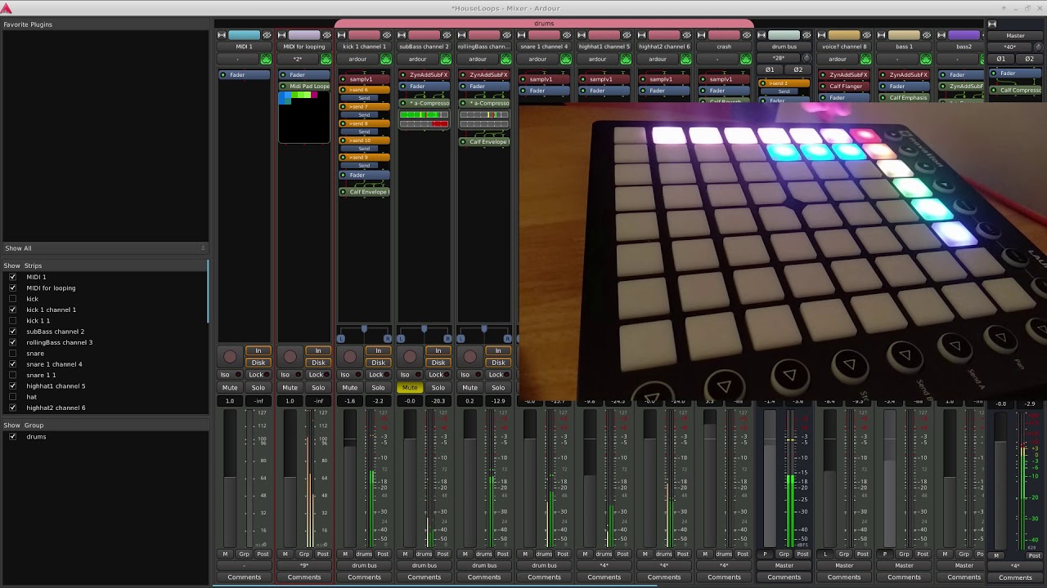Click Master strip name button

coord(1015,36)
